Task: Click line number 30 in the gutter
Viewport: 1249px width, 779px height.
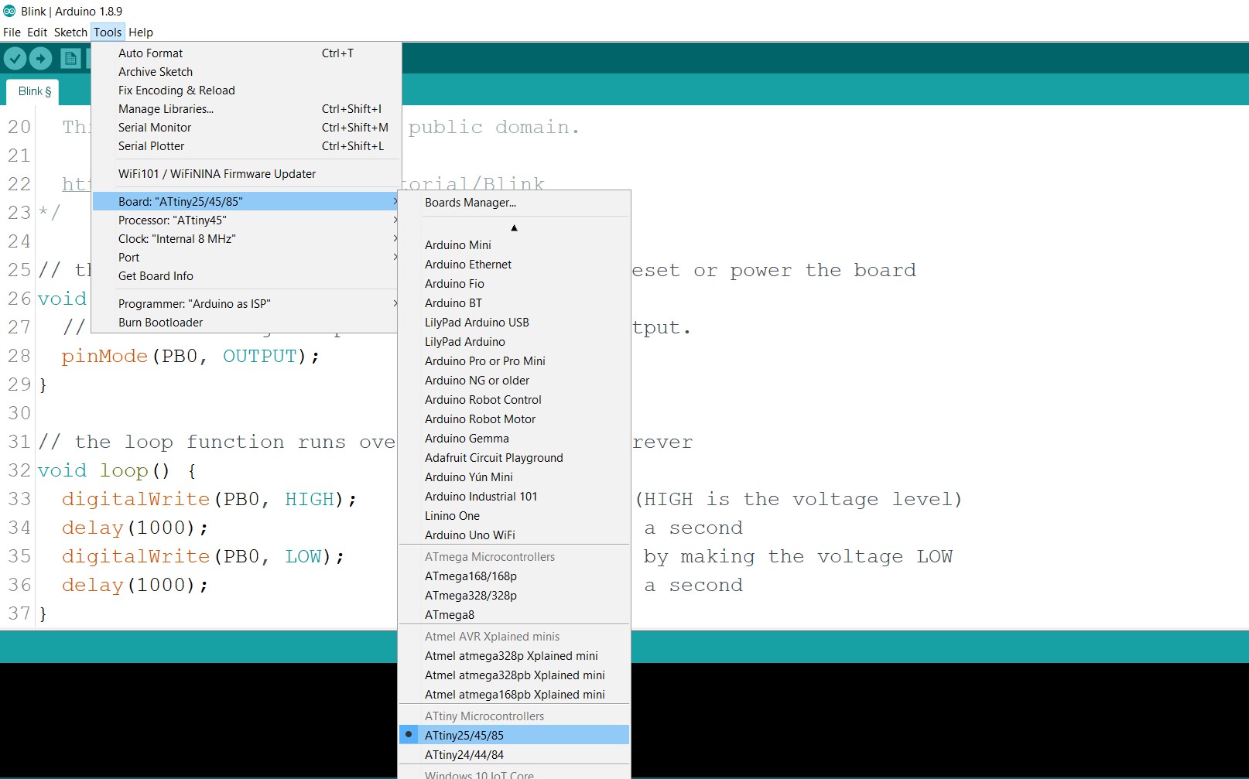Action: coord(19,414)
